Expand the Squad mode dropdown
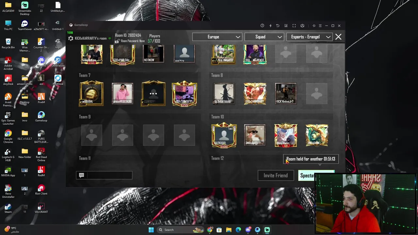 264,37
